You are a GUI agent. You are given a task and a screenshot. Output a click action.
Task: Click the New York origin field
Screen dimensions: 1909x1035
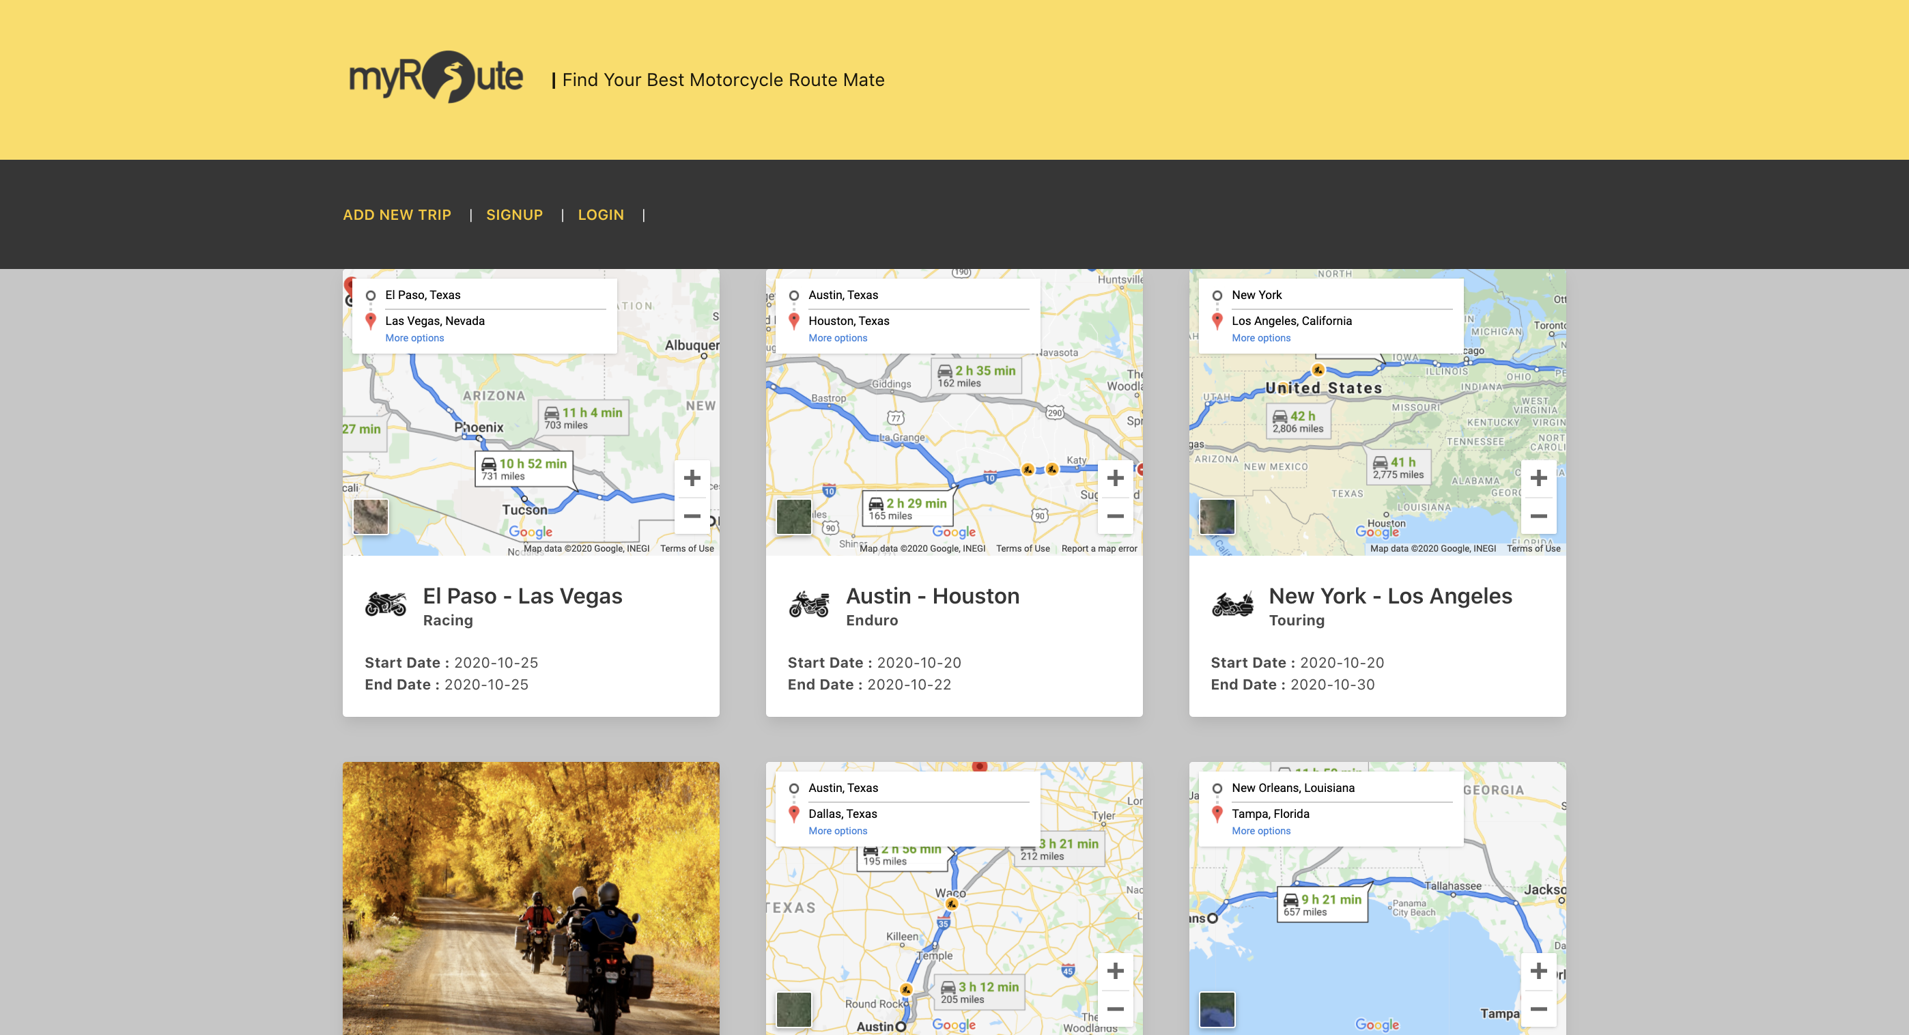tap(1342, 295)
